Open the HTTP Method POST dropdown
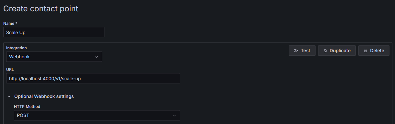The width and height of the screenshot is (395, 124). pyautogui.click(x=97, y=115)
